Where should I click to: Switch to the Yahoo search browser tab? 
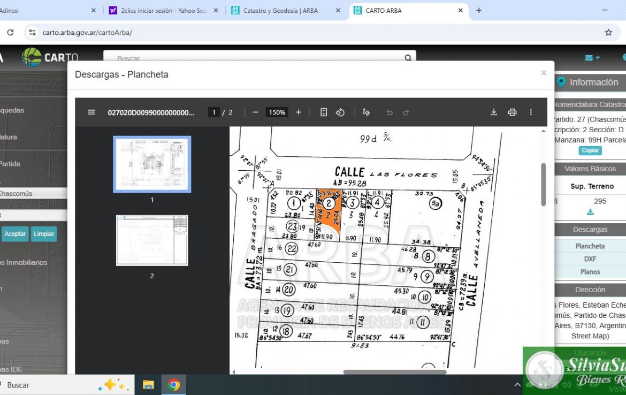[163, 11]
